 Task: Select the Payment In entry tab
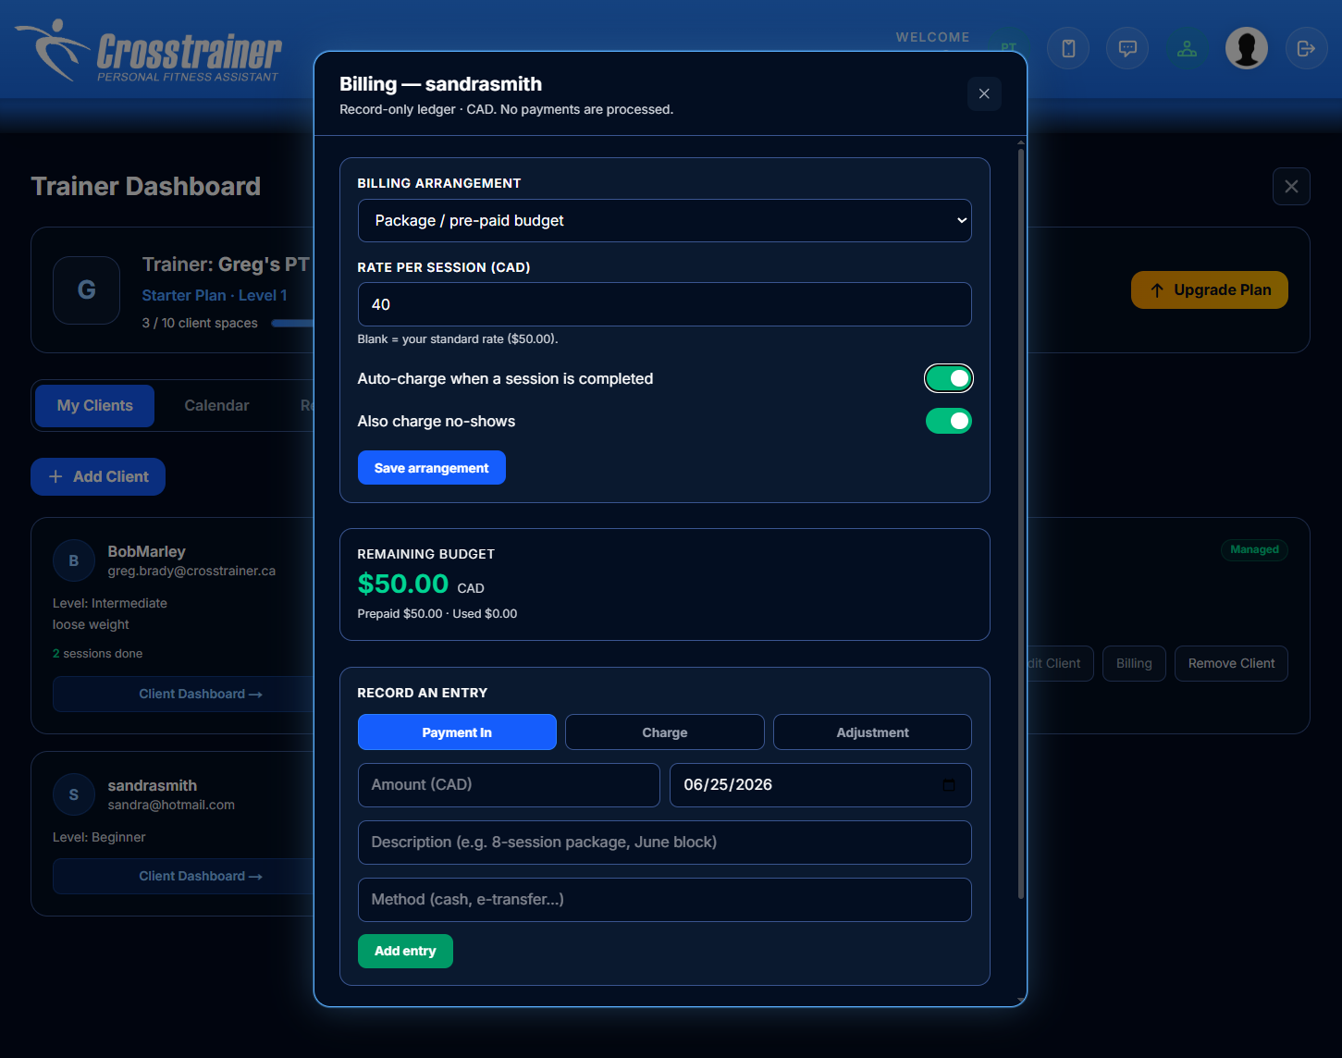[x=457, y=732]
